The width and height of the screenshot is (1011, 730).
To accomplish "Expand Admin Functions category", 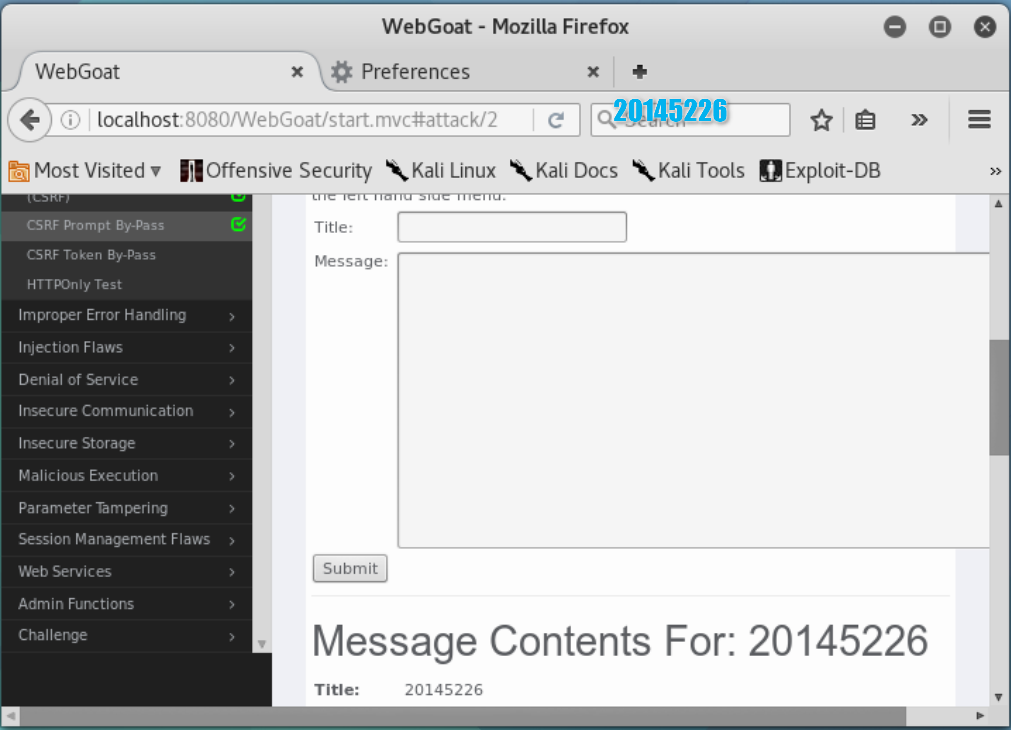I will click(126, 604).
